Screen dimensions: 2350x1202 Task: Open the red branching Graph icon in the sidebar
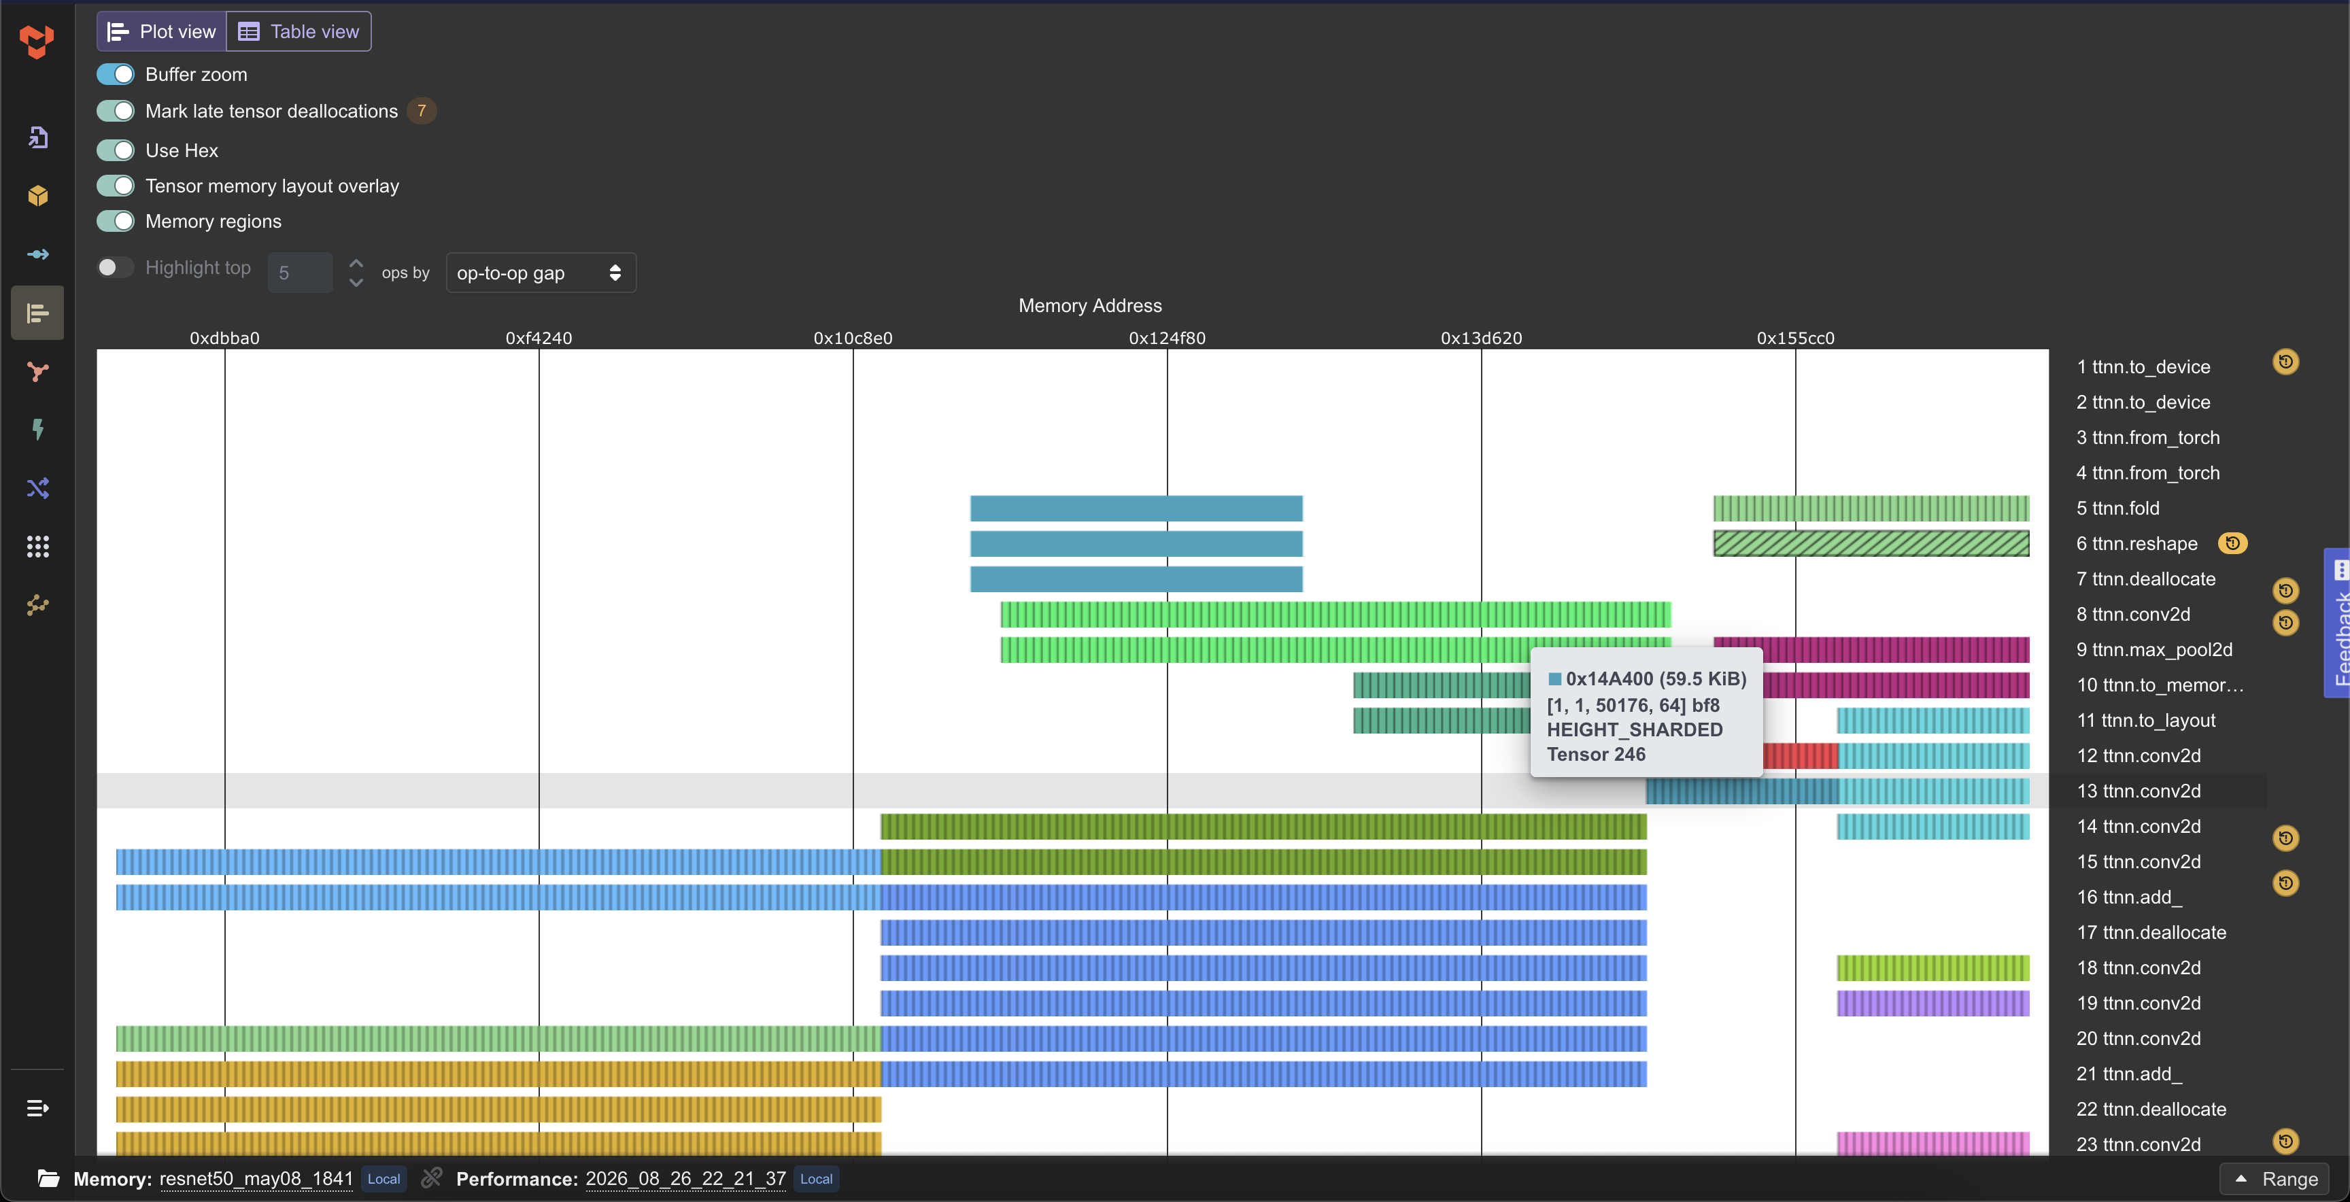[37, 371]
